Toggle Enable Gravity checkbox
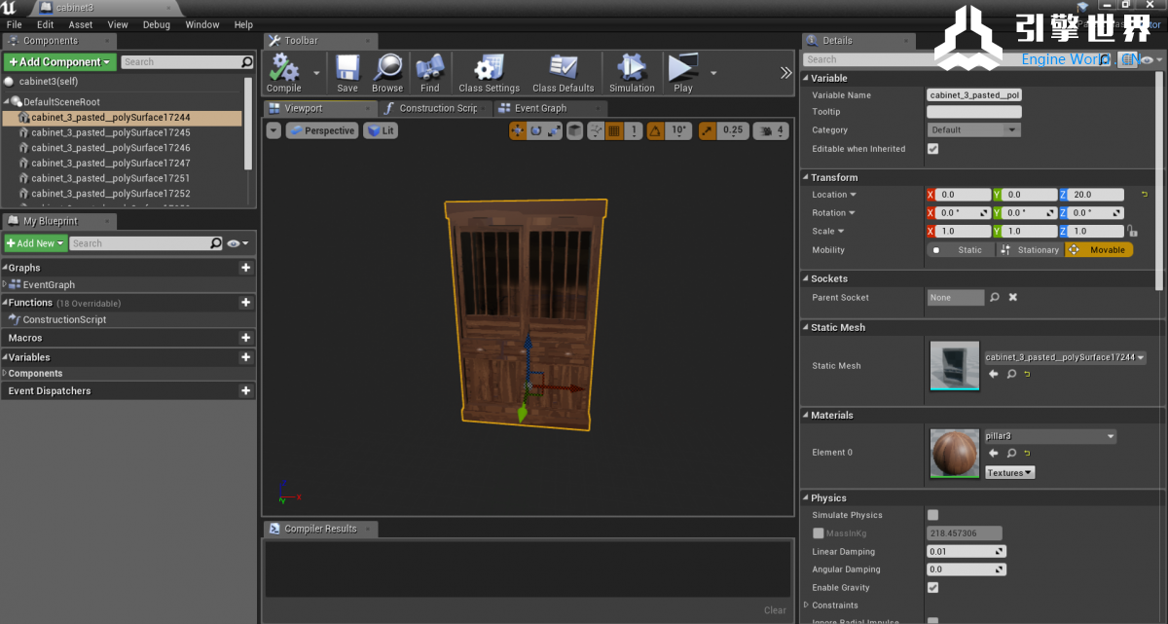This screenshot has height=624, width=1168. click(x=933, y=588)
